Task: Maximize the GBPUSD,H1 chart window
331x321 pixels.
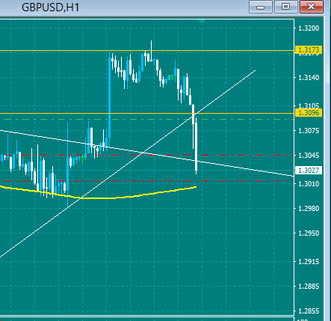Action: (286, 7)
